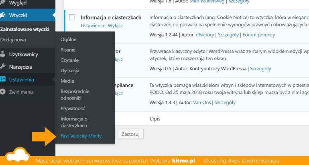Image resolution: width=309 pixels, height=165 pixels.
Task: Open Fast Velocity Minify settings
Action: [x=81, y=136]
